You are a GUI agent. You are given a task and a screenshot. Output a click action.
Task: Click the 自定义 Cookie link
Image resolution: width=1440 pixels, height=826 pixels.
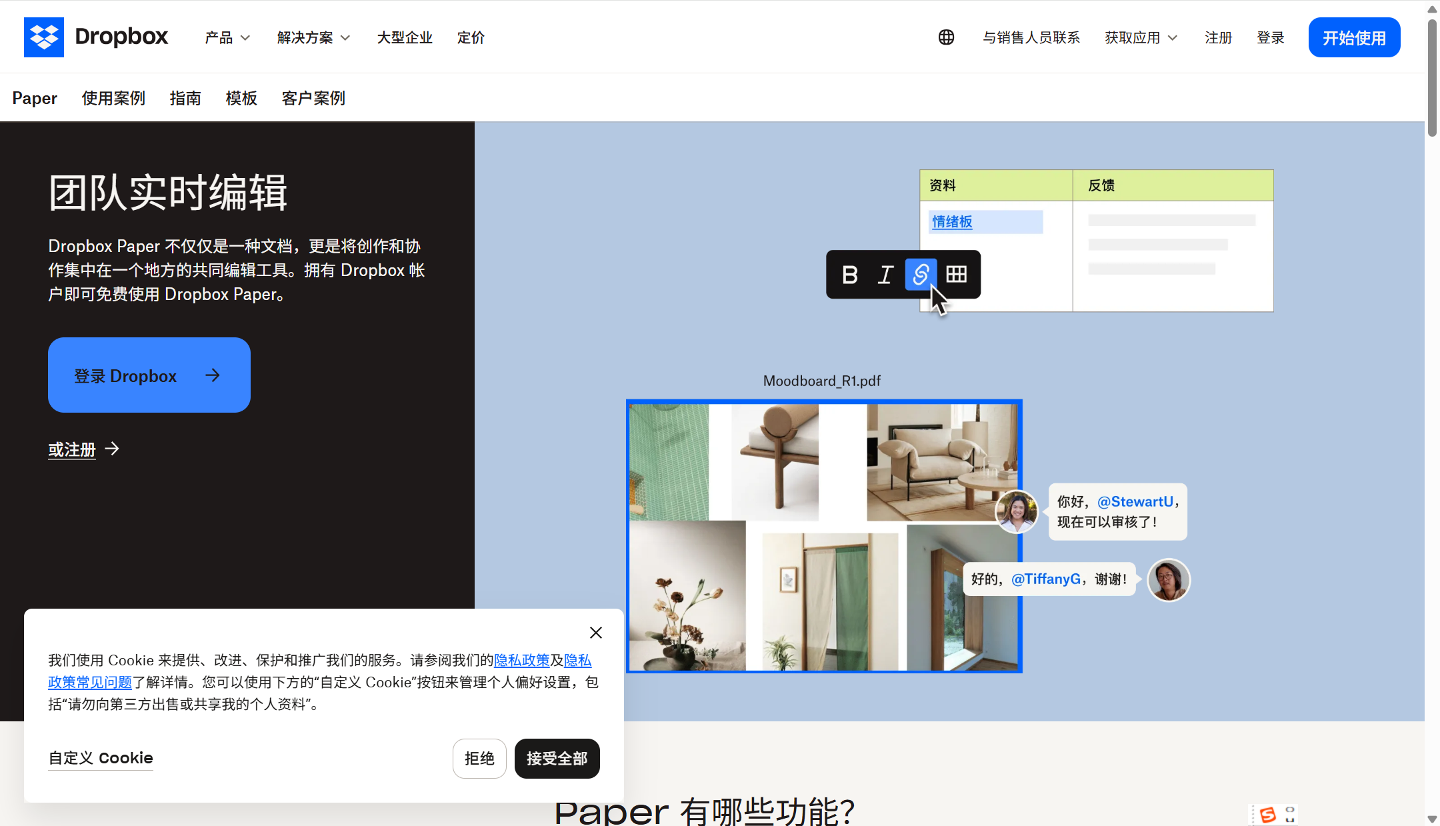pos(100,758)
